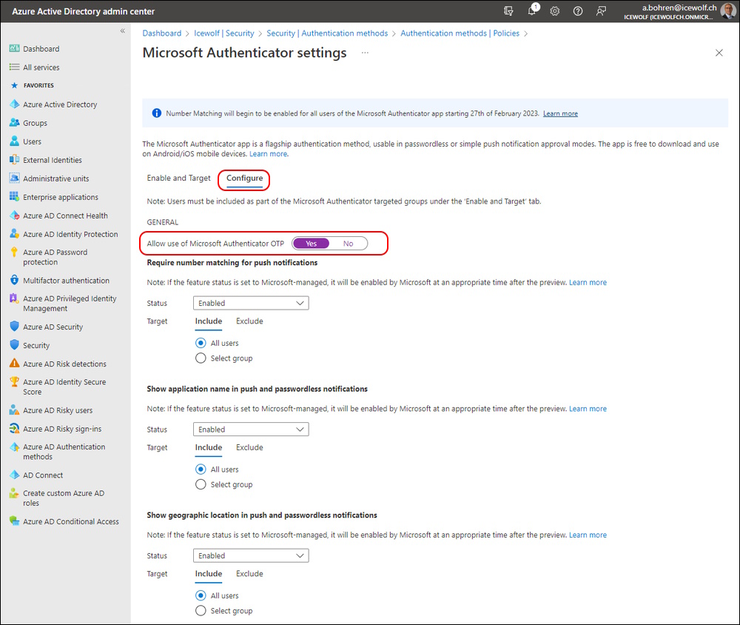740x625 pixels.
Task: Set Authenticator OTP toggle to Yes
Action: coord(311,244)
